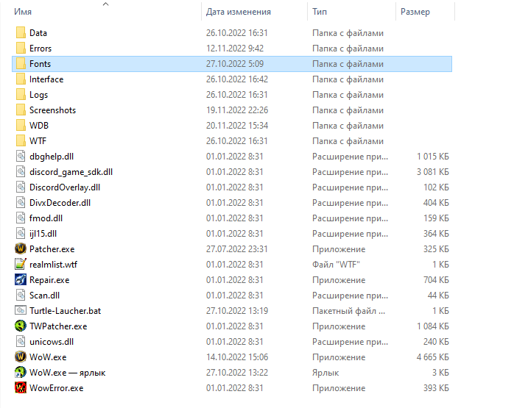Click the date 19.11.2022 22:26
528x408 pixels.
coord(237,110)
